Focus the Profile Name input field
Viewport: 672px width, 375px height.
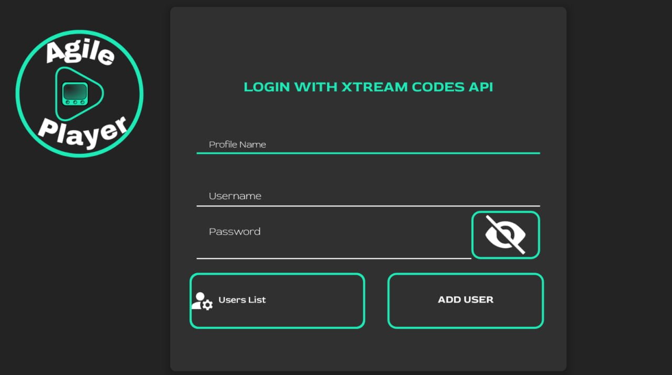367,144
